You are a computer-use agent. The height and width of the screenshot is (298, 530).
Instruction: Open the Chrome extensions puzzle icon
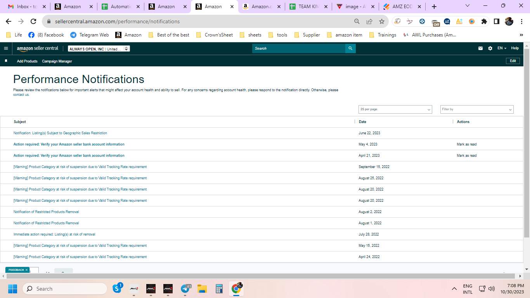(484, 21)
